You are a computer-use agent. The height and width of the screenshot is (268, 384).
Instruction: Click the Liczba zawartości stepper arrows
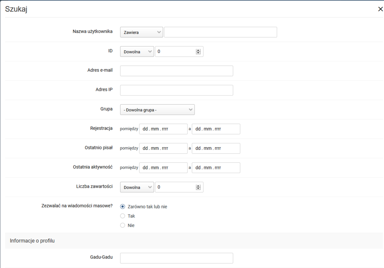198,187
